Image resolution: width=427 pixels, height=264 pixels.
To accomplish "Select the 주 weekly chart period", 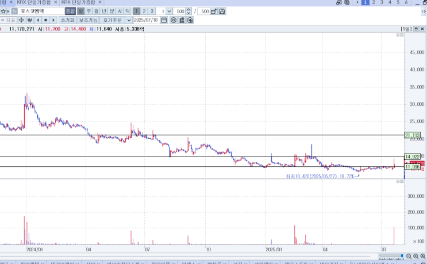I will (x=89, y=11).
